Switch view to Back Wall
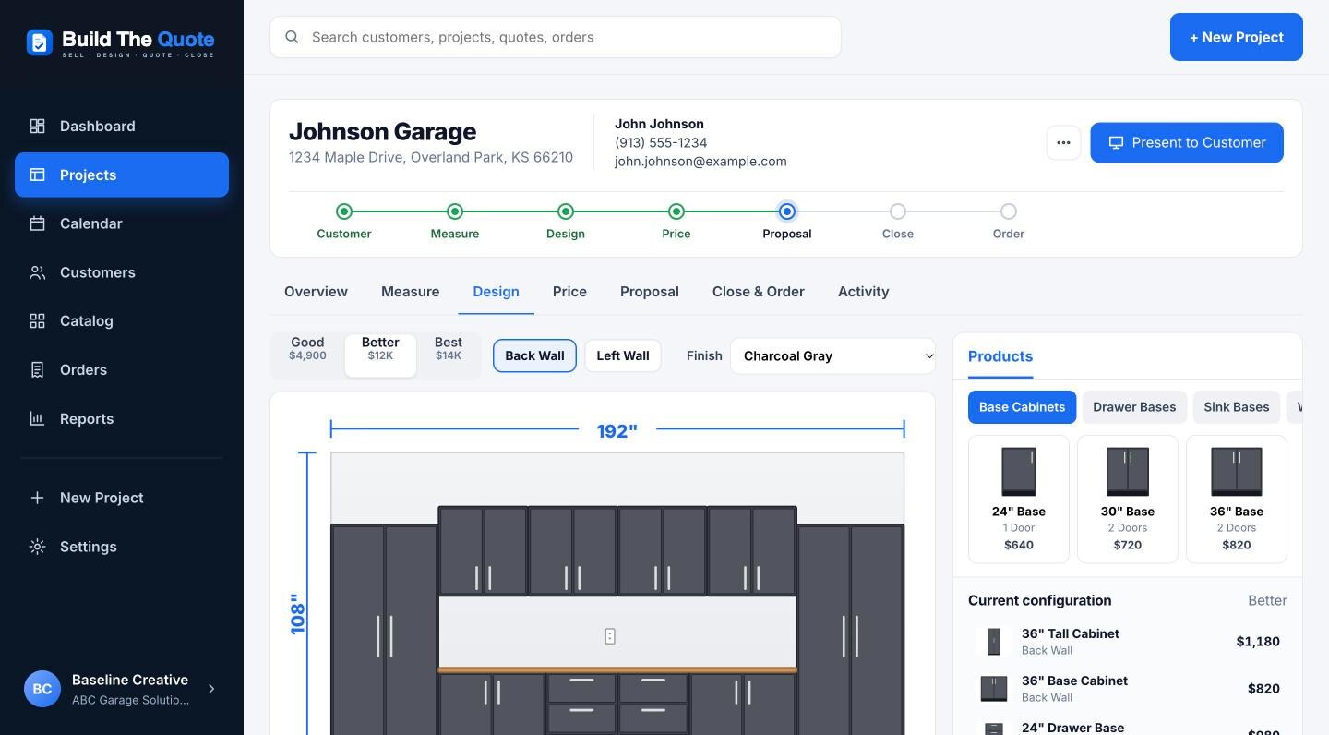This screenshot has height=735, width=1329. click(534, 355)
